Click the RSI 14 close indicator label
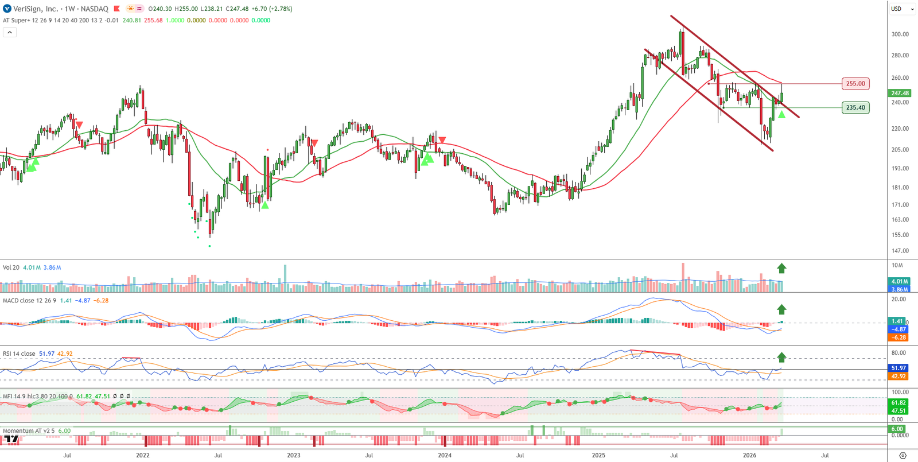This screenshot has height=462, width=918. click(19, 354)
